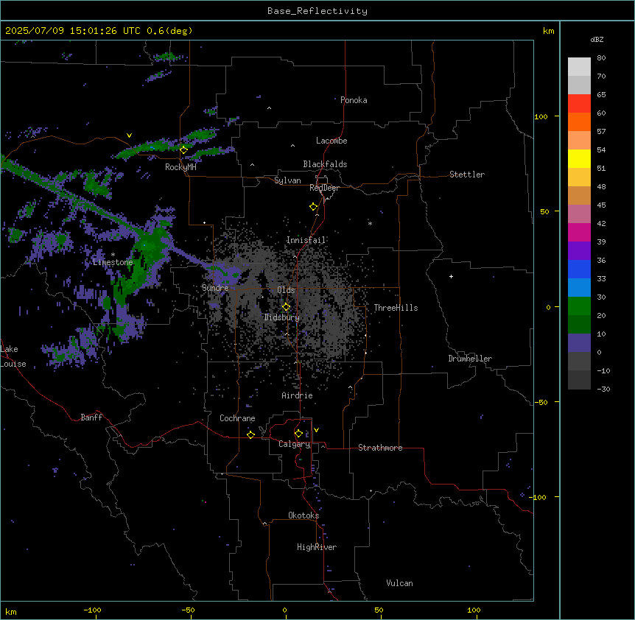Click the 51 dBZ yellow color swatch
Image resolution: width=635 pixels, height=620 pixels.
(579, 158)
